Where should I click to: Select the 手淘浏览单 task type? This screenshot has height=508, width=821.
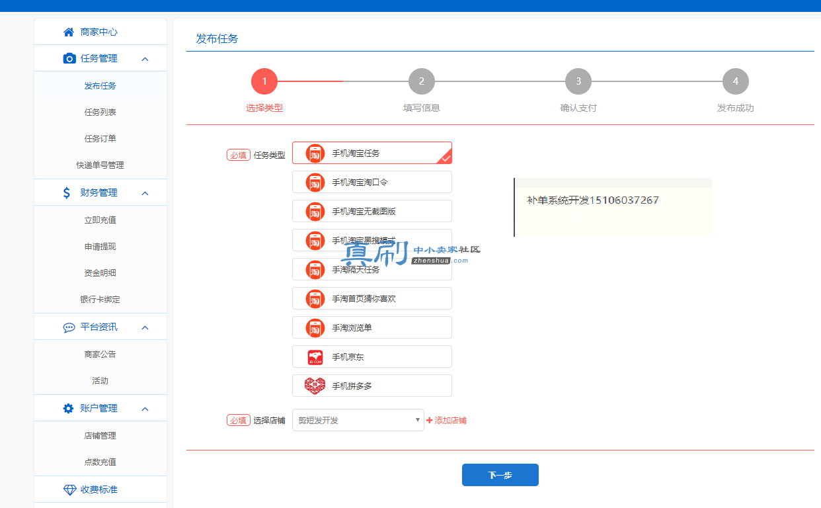(x=372, y=327)
